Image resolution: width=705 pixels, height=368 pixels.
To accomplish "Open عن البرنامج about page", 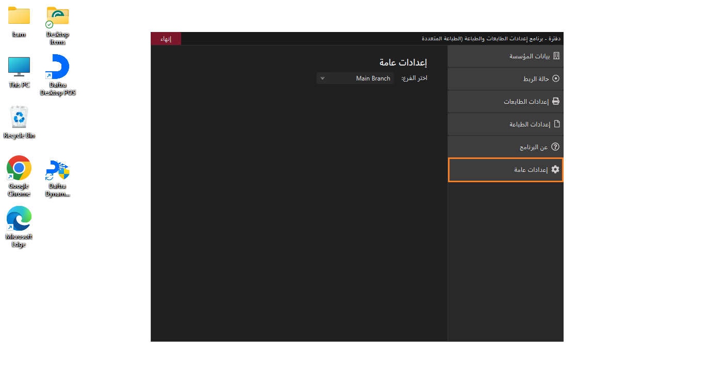I will pos(506,147).
